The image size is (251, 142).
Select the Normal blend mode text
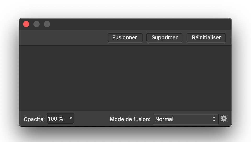coord(164,119)
